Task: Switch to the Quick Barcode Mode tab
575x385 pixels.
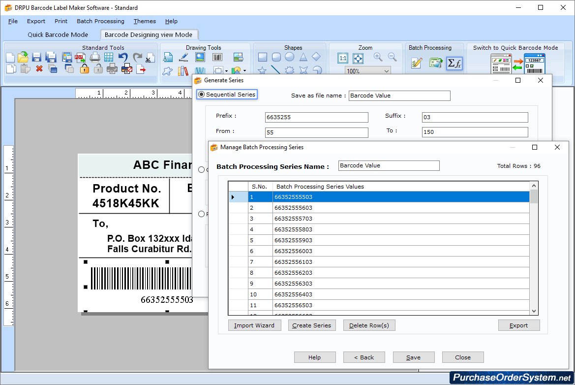Action: click(x=58, y=34)
